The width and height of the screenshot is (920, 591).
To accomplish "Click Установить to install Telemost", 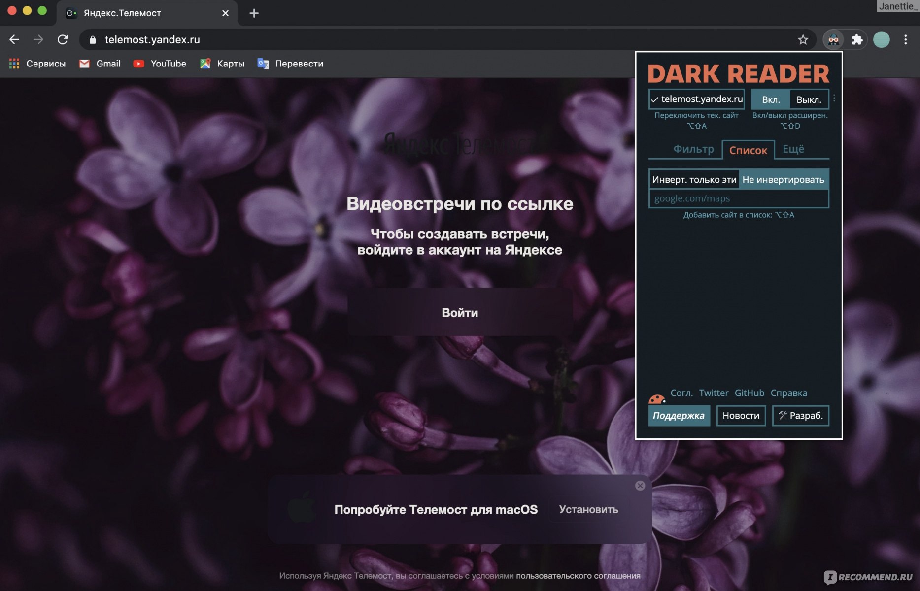I will point(588,509).
